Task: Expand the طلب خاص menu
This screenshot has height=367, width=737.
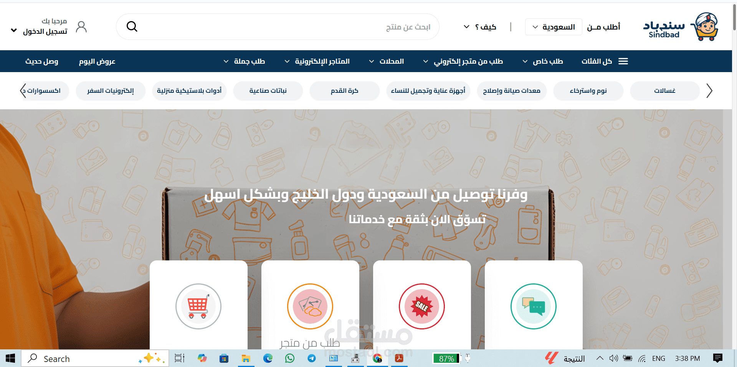Action: pyautogui.click(x=543, y=61)
